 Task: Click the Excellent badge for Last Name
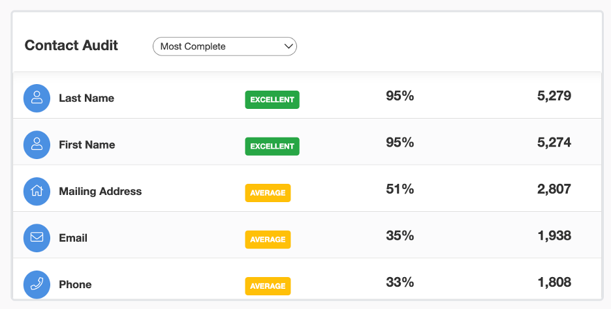tap(272, 100)
